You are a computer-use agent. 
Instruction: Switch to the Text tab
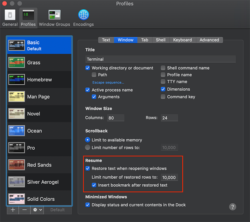[106, 40]
